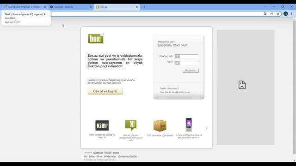Close the Slack tab
The image size is (296, 166).
click(x=45, y=7)
